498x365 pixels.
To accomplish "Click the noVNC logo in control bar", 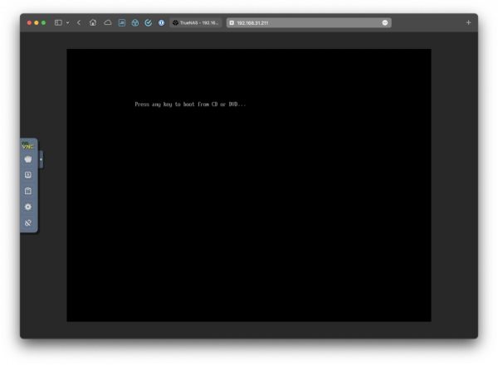I will 27,145.
